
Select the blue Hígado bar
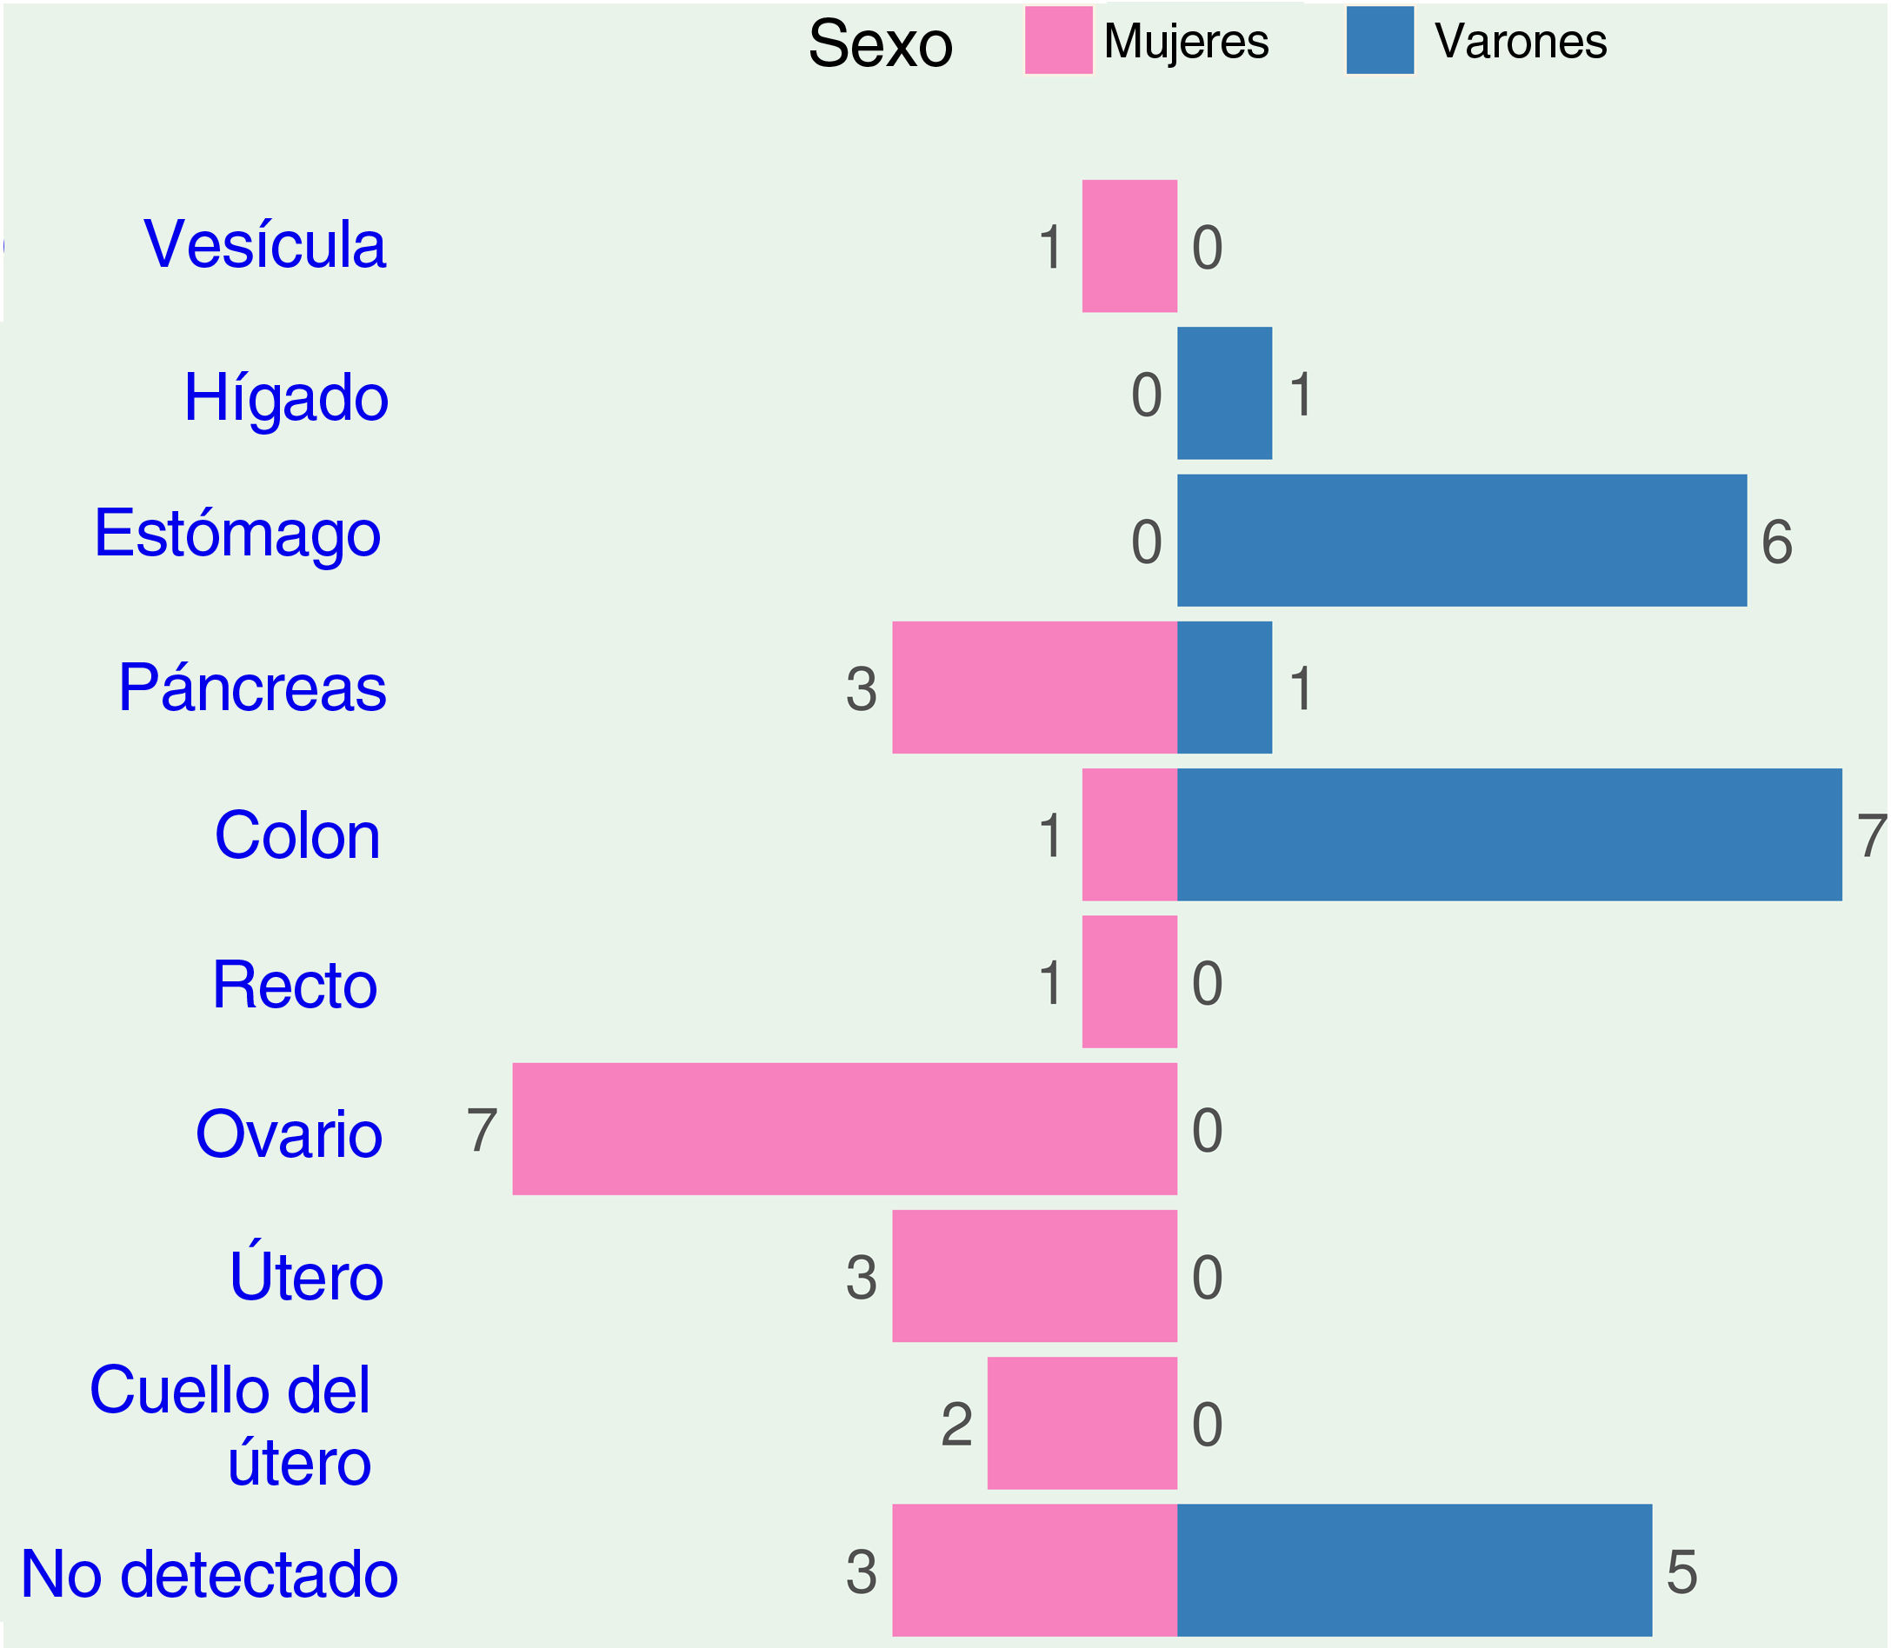click(x=1225, y=394)
